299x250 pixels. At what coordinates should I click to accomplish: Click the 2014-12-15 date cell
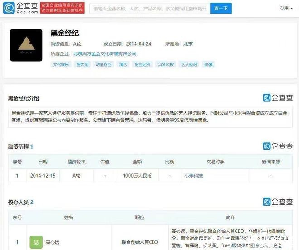point(43,176)
